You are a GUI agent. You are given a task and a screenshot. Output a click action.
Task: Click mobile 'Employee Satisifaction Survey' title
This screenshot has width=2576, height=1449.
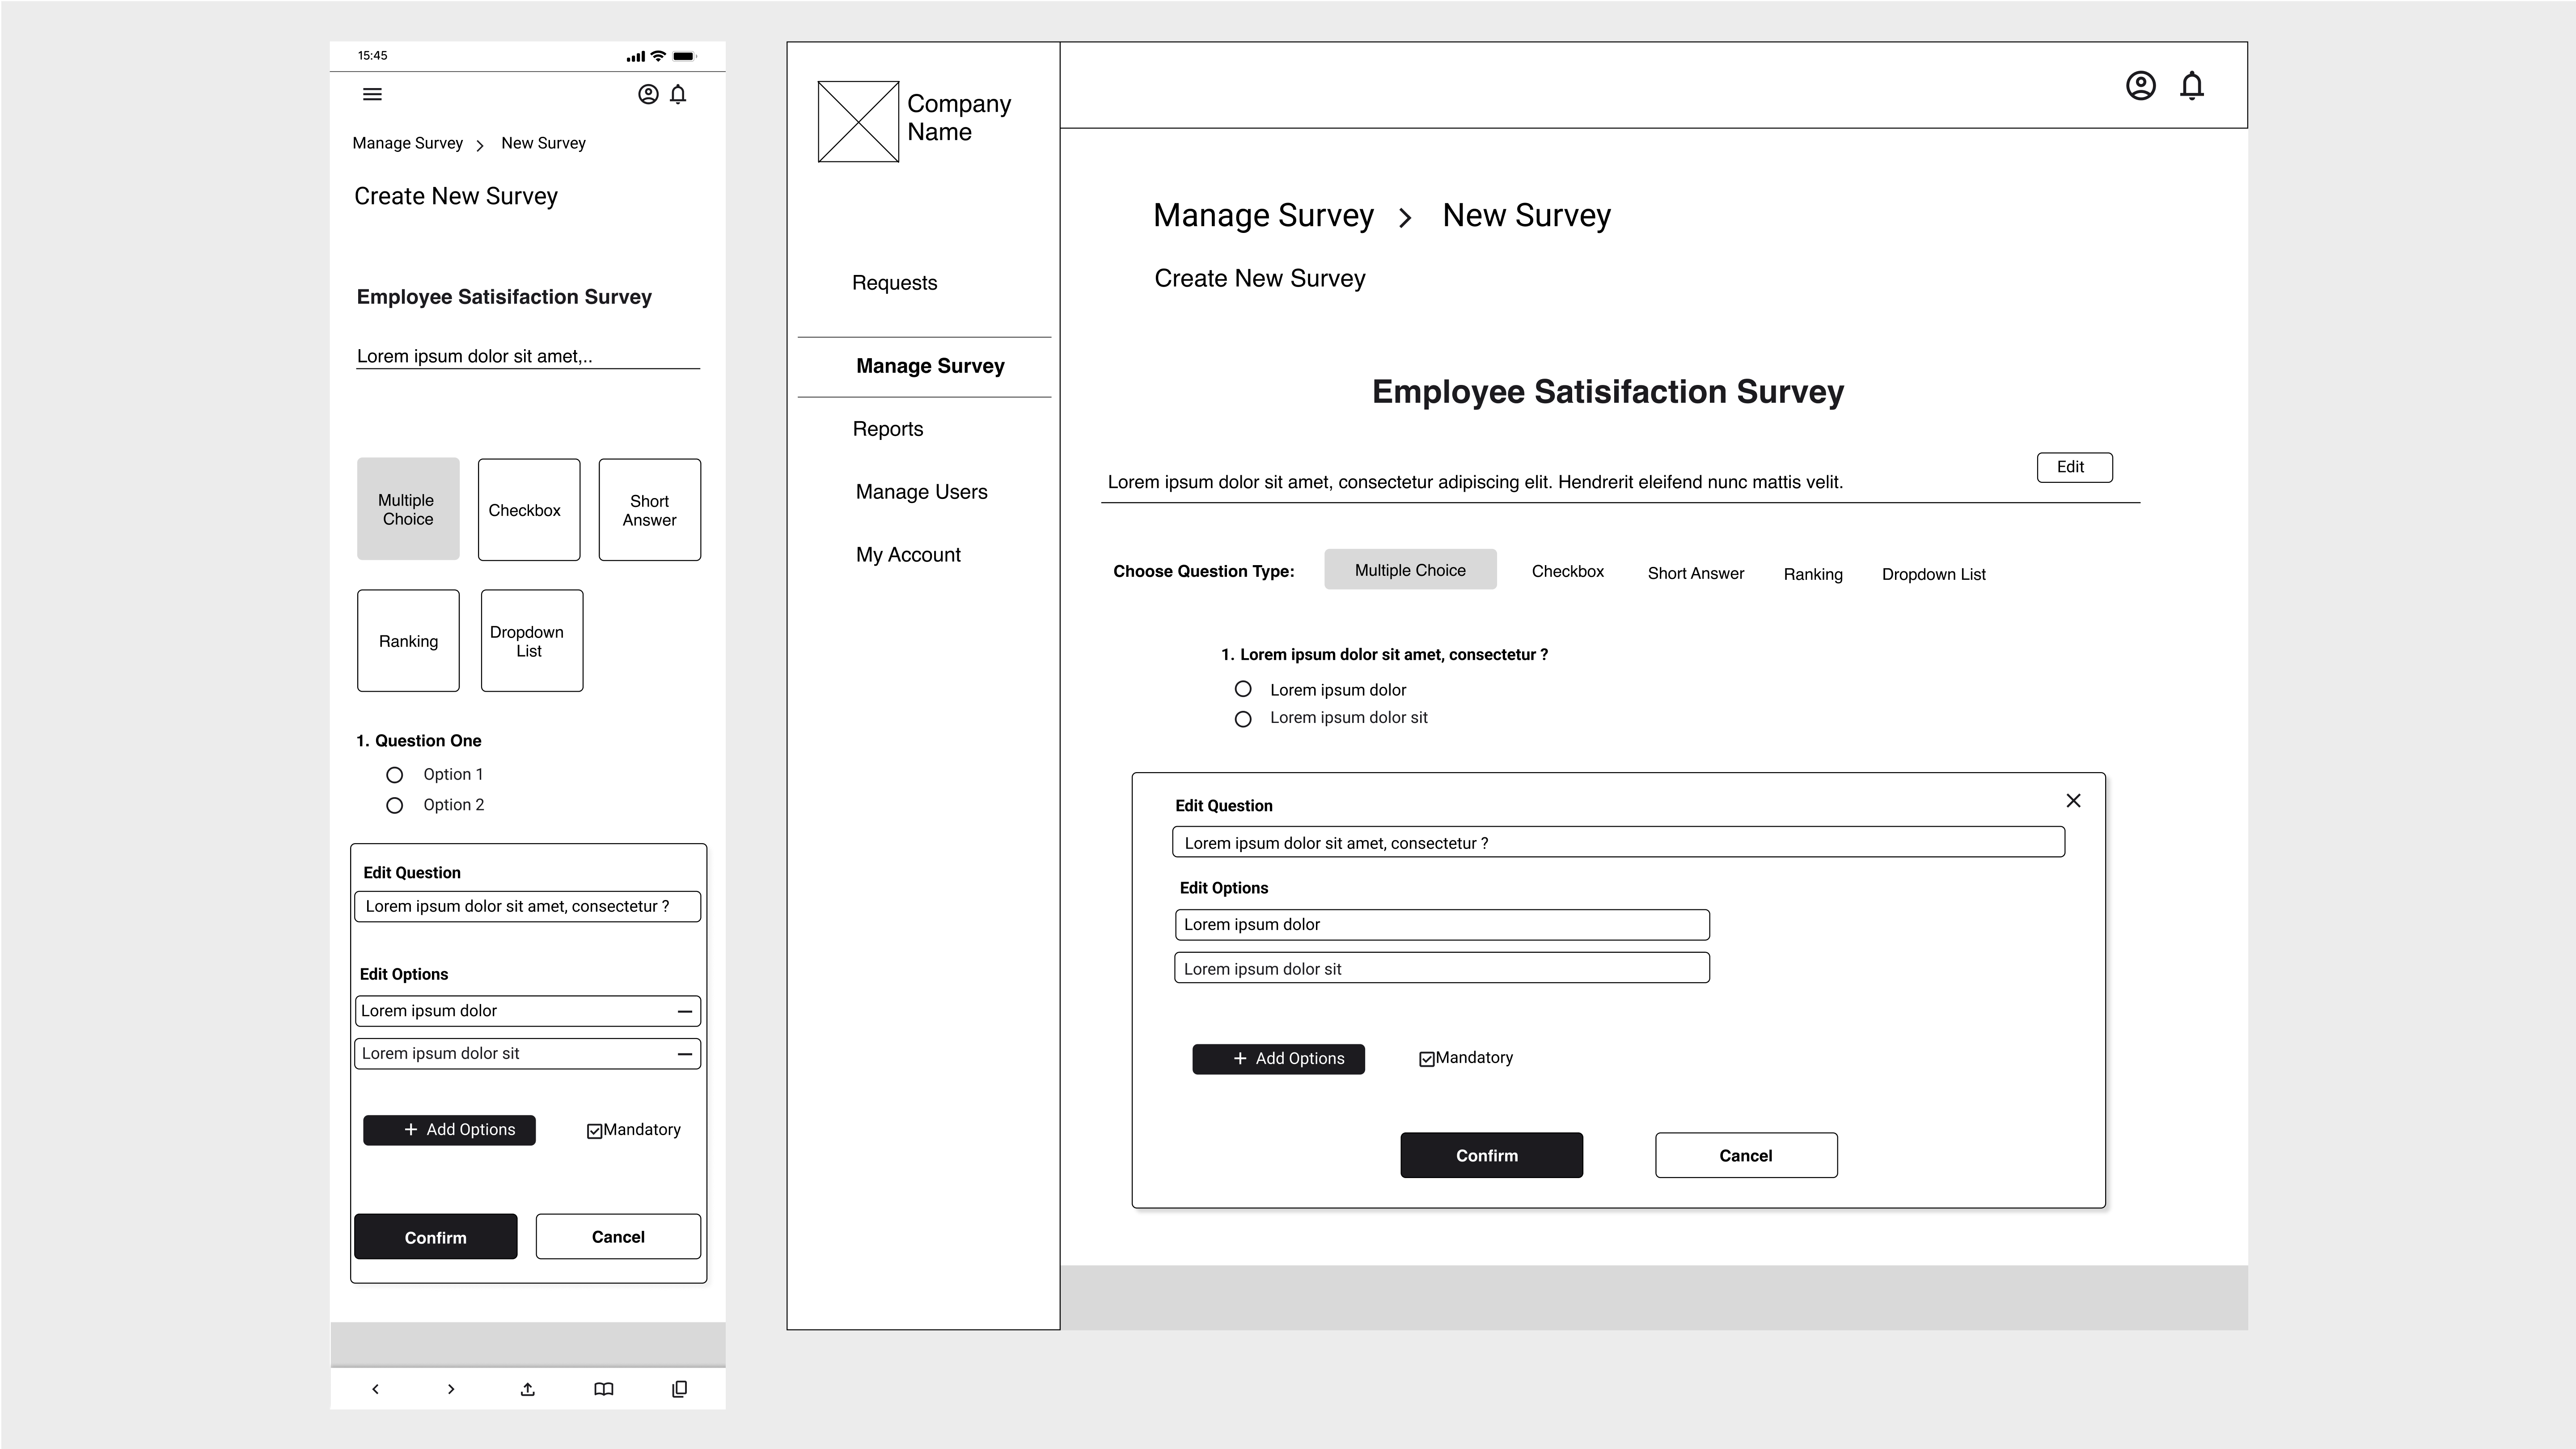click(x=504, y=297)
